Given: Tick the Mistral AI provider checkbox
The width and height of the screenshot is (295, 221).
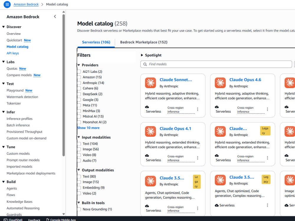Looking at the screenshot, I should pos(79,116).
